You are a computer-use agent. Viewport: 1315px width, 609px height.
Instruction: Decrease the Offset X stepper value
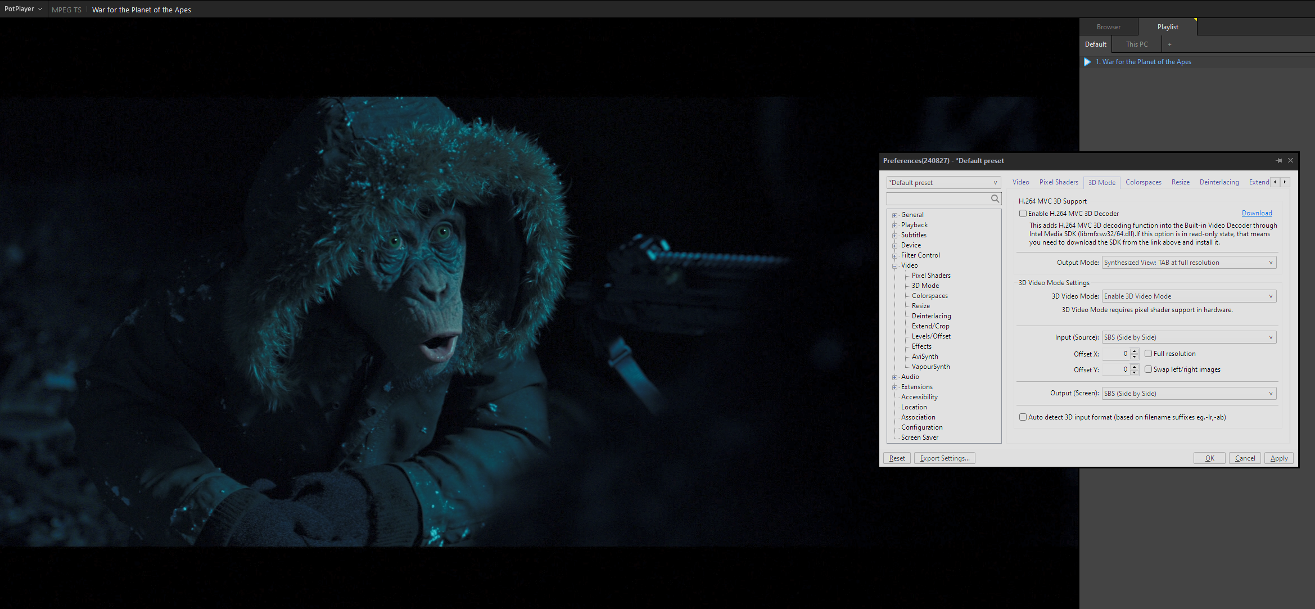click(1135, 357)
